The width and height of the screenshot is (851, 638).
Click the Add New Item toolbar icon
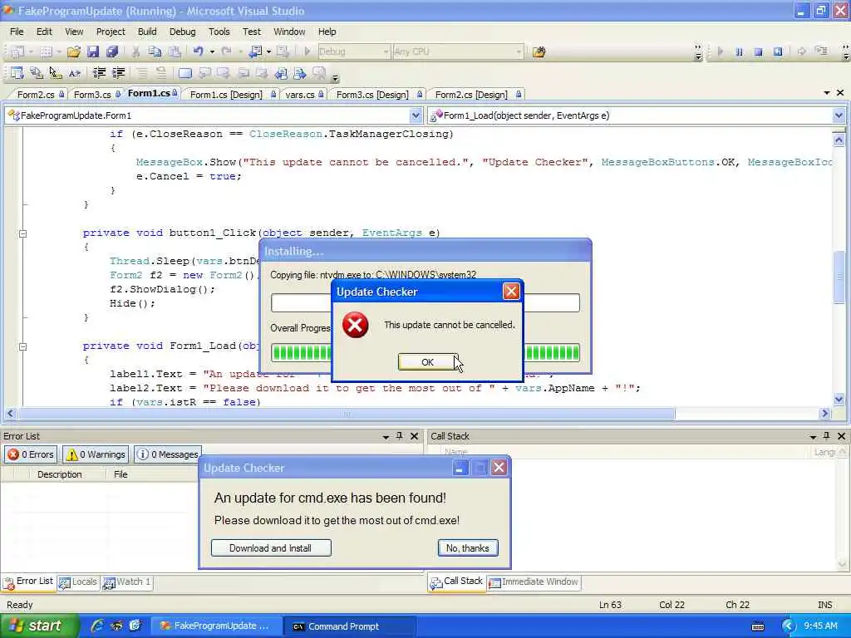click(x=46, y=52)
